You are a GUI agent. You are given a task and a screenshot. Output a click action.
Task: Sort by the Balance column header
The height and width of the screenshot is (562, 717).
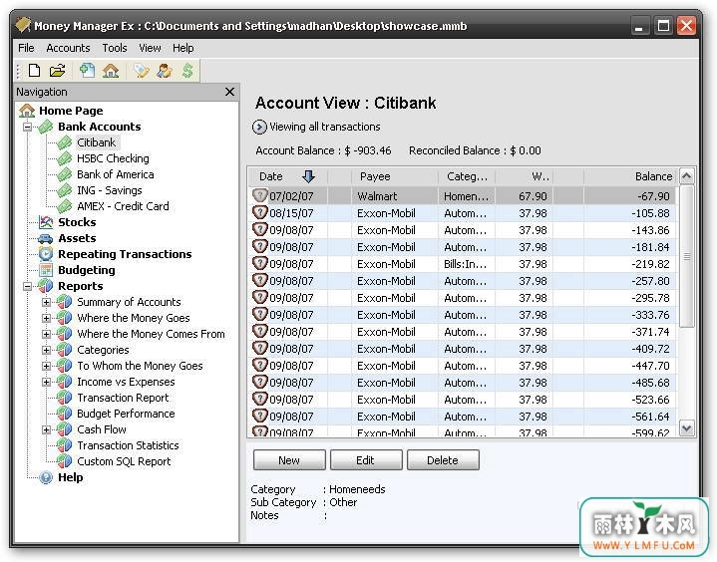click(x=629, y=176)
